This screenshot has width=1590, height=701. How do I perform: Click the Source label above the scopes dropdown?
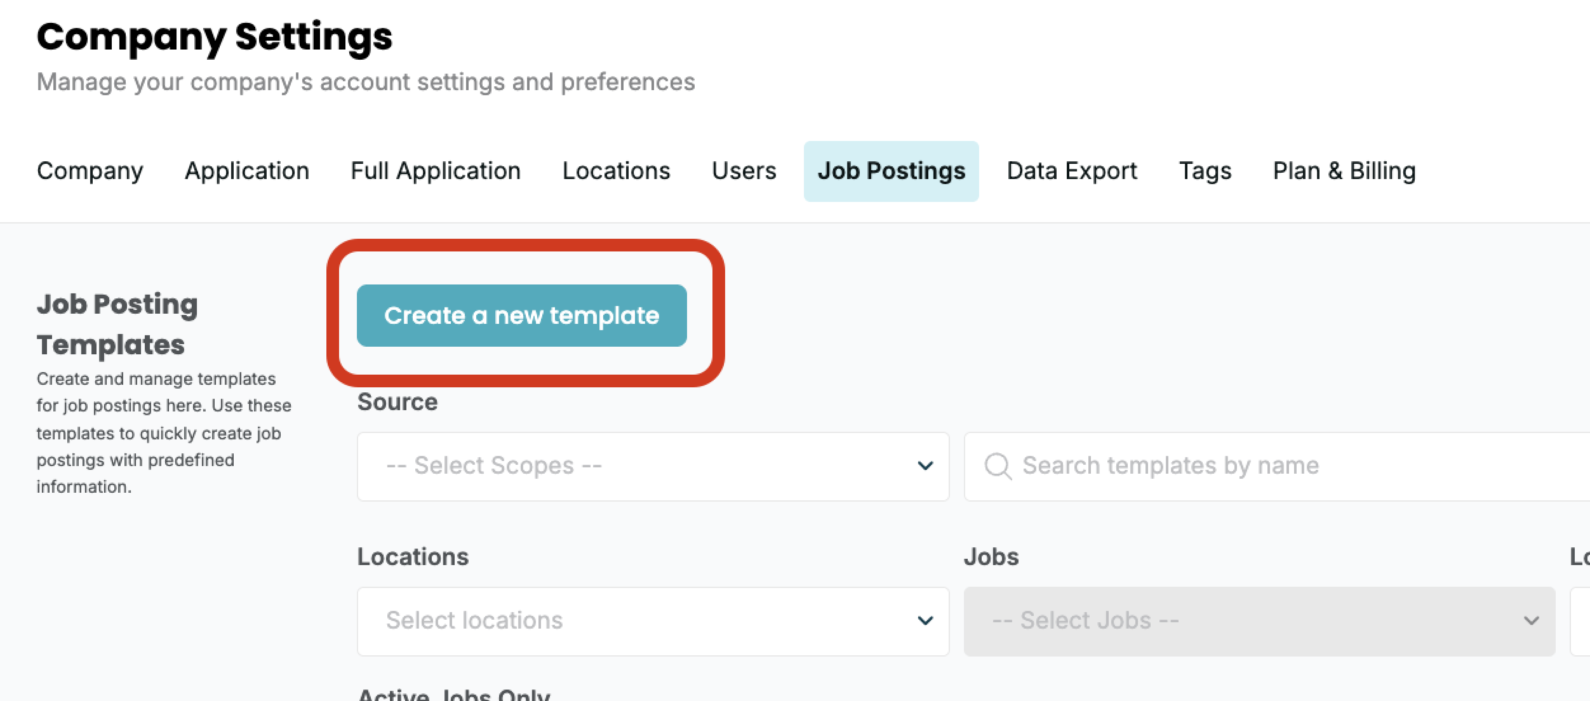click(397, 402)
